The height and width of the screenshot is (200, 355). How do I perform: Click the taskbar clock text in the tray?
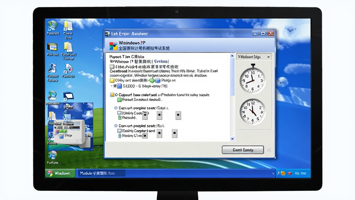pos(301,174)
